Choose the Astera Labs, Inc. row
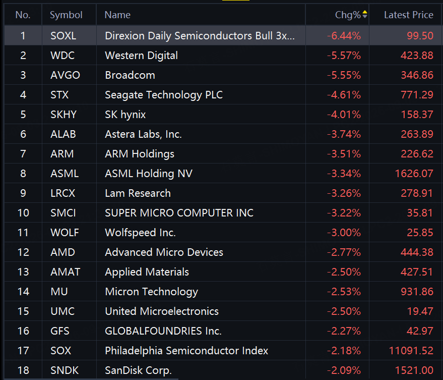This screenshot has width=443, height=380. point(223,134)
